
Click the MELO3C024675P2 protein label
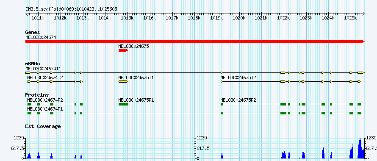click(x=238, y=100)
